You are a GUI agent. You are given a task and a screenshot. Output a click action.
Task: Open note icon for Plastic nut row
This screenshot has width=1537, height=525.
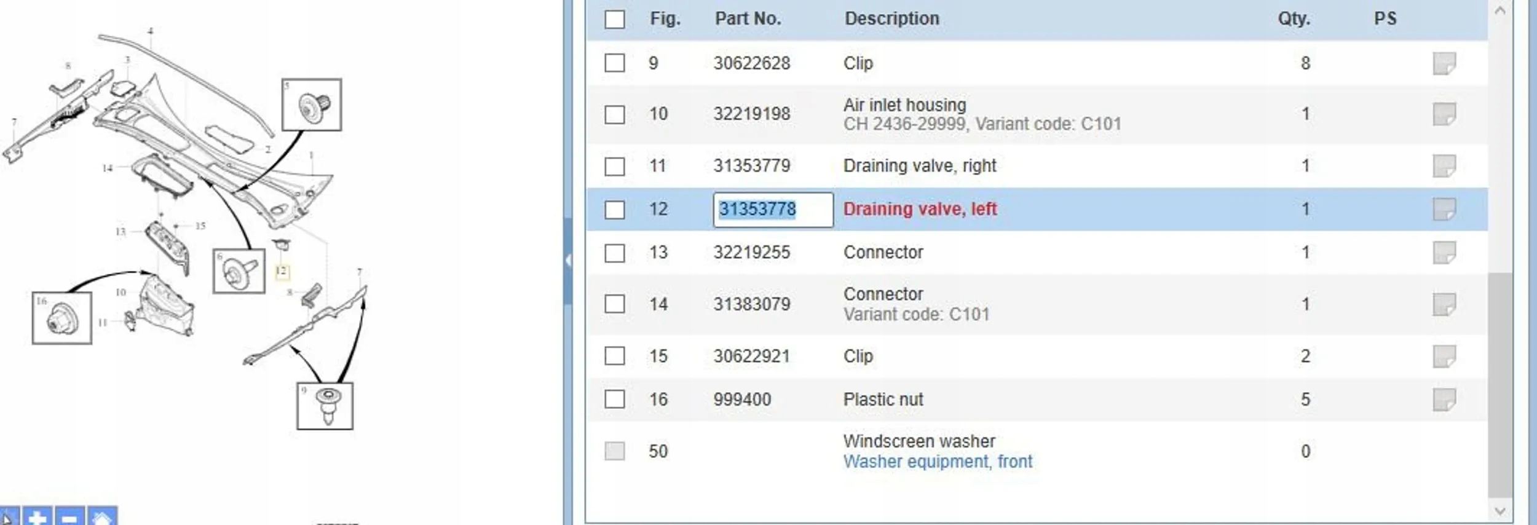pos(1444,400)
